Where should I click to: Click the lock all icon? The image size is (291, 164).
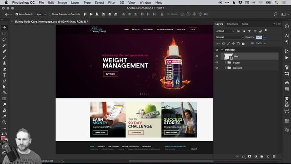pos(243,44)
